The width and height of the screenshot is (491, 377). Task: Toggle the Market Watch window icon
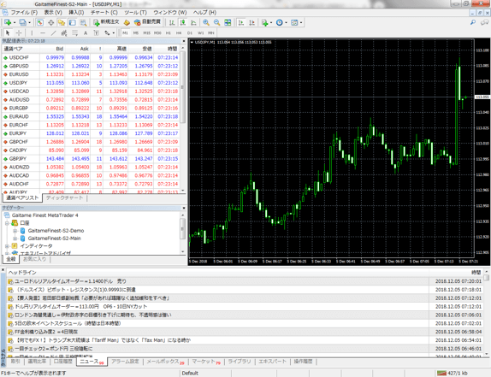point(40,22)
